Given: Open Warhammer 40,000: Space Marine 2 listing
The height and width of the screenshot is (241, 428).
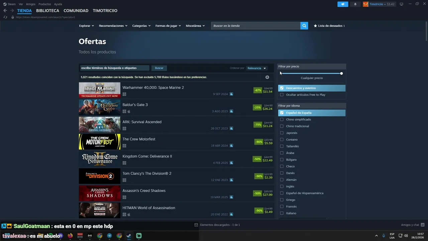Looking at the screenshot, I should point(177,90).
